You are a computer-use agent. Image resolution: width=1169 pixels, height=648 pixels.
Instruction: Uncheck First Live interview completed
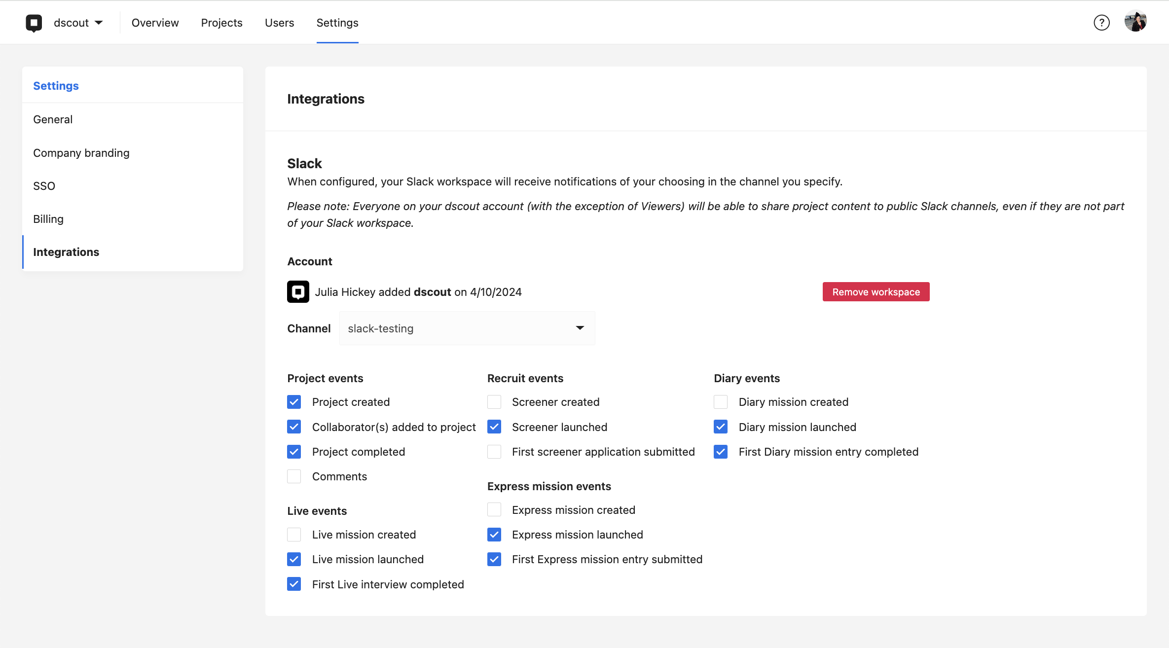coord(294,584)
